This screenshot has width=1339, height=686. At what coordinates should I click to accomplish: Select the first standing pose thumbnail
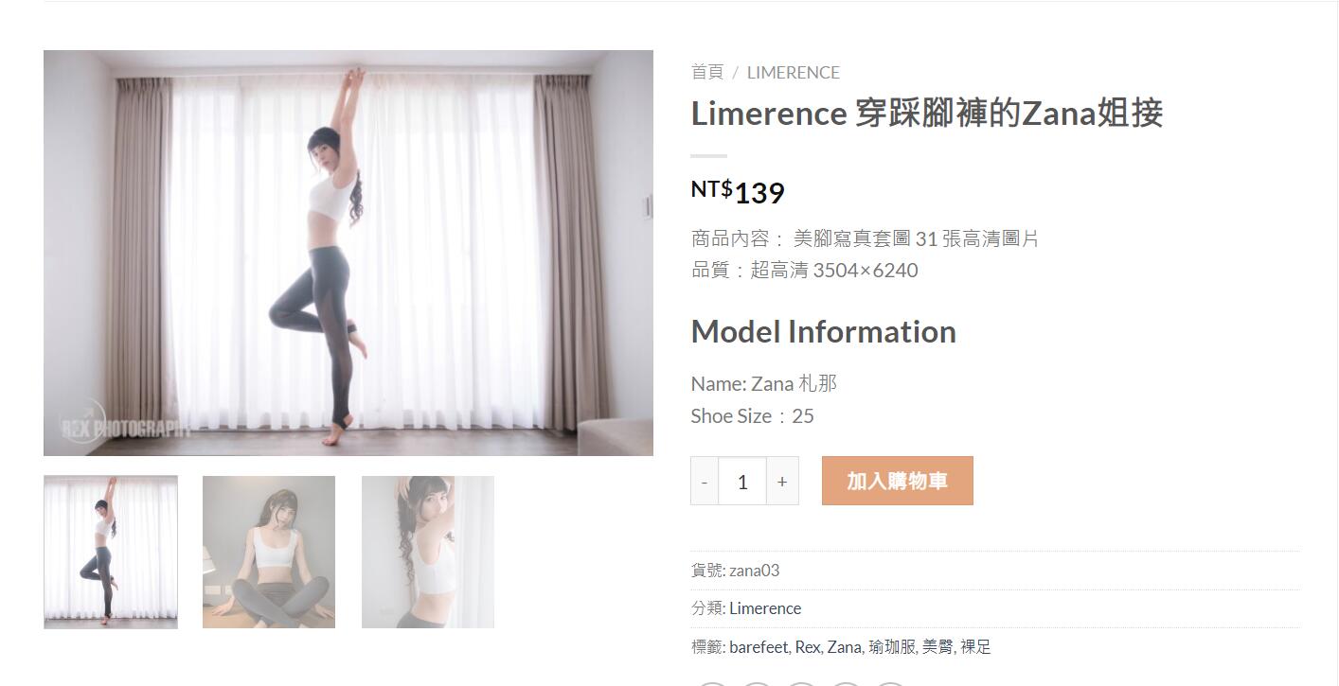click(111, 552)
